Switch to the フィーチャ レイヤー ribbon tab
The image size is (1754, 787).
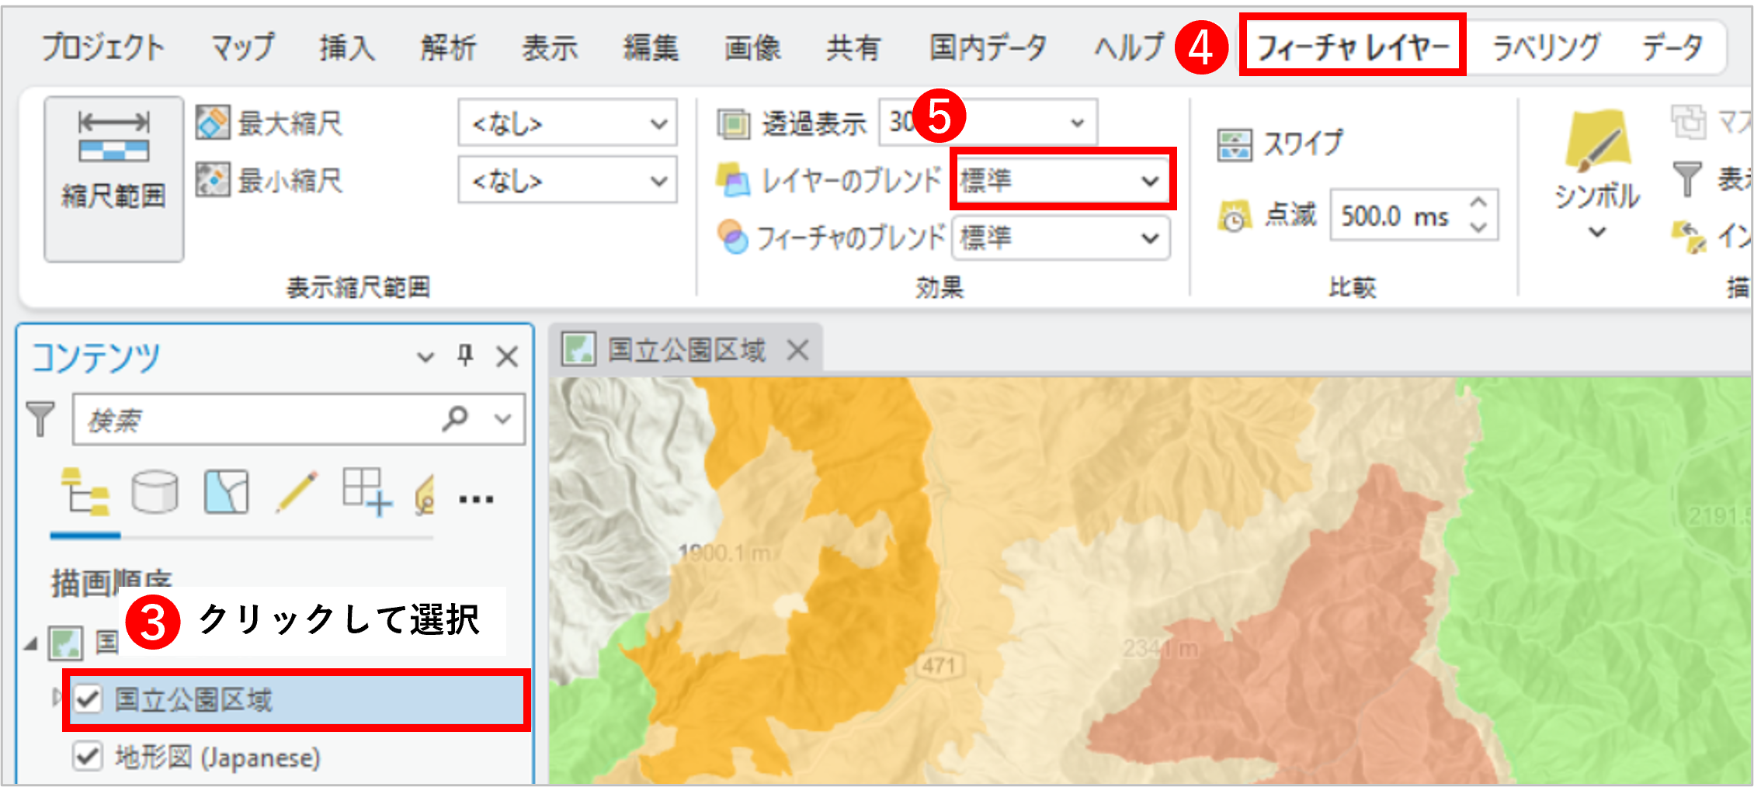[x=1353, y=47]
